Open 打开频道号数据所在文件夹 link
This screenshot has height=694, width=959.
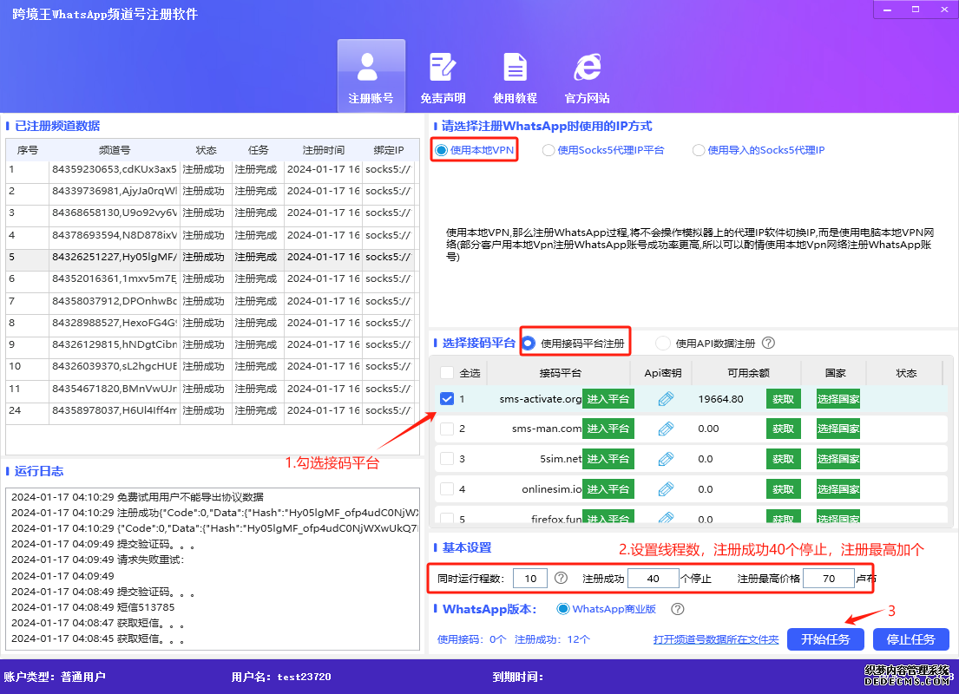pos(715,639)
